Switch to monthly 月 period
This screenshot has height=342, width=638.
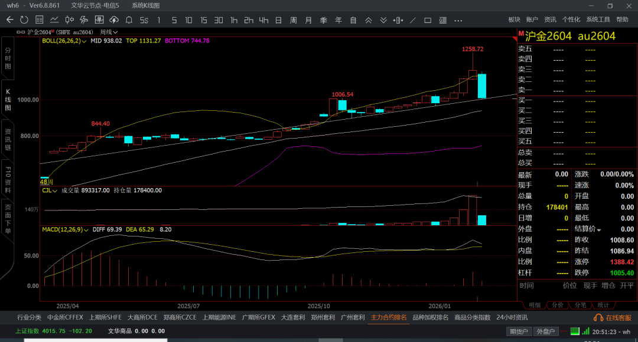tap(308, 20)
